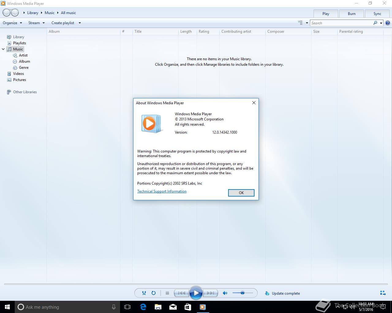This screenshot has height=313, width=392.
Task: Open File Explorer from the taskbar
Action: click(158, 307)
